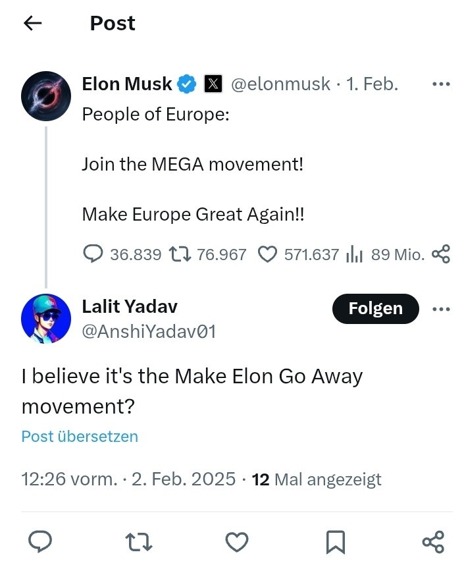
Task: View analytics showing 89 Mio. views
Action: click(x=355, y=254)
